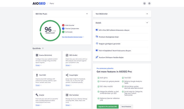
Task: Click checkmark beside Reklamsız feature
Action: click(98, 98)
